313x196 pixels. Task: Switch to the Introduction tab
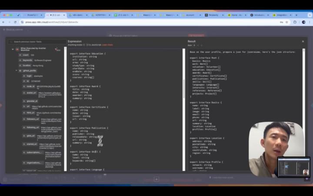(259, 15)
